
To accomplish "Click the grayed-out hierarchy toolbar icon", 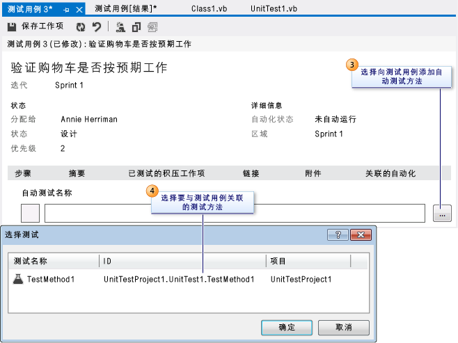I will pyautogui.click(x=152, y=27).
